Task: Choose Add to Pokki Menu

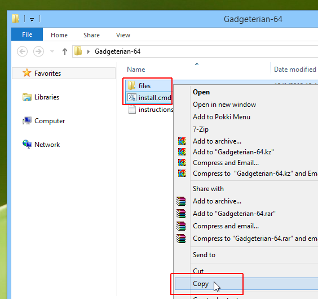Action: coord(222,117)
